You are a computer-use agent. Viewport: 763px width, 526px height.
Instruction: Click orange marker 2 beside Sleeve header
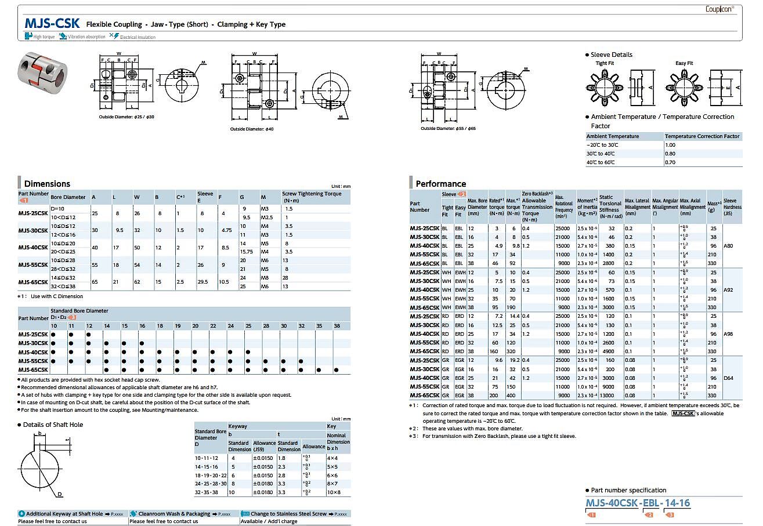[x=462, y=194]
